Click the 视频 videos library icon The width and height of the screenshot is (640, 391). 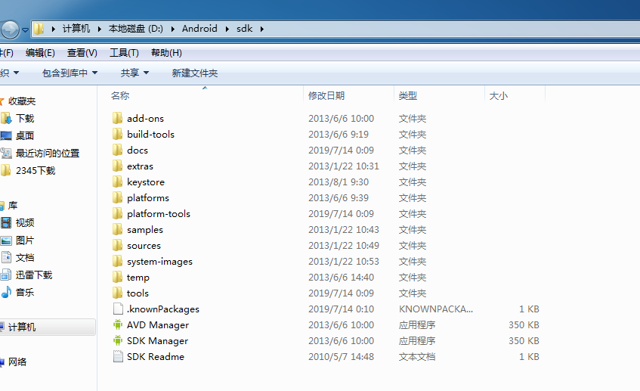6,222
